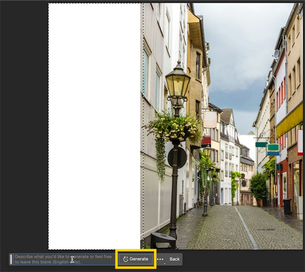Screen dimensions: 305x272
Task: Click the yellow awning on the right building
Action: pos(290,121)
